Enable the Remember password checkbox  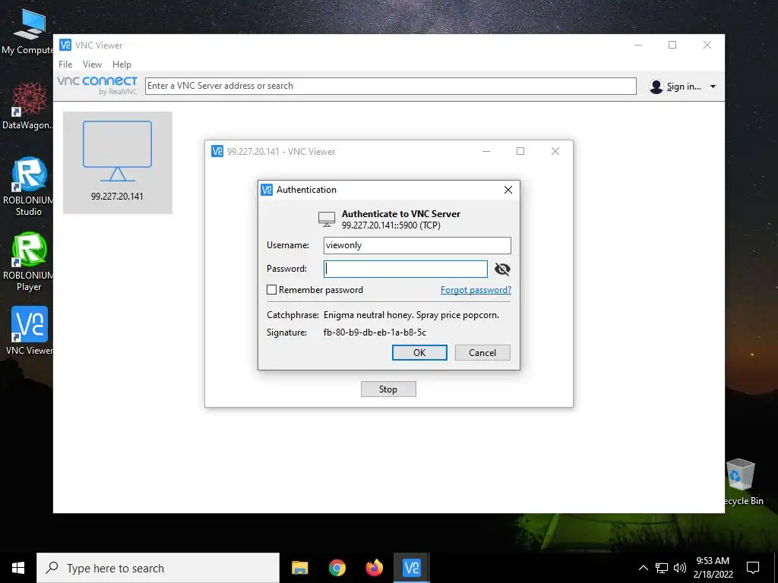pos(271,289)
